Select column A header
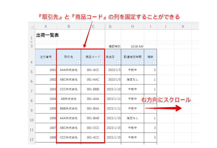The height and width of the screenshot is (148, 217). 46,26
